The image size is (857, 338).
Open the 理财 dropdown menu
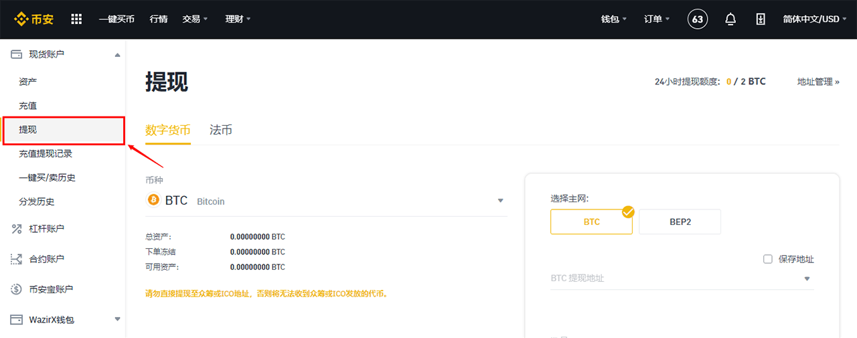click(238, 19)
